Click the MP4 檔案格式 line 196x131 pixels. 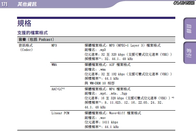pos(107,89)
